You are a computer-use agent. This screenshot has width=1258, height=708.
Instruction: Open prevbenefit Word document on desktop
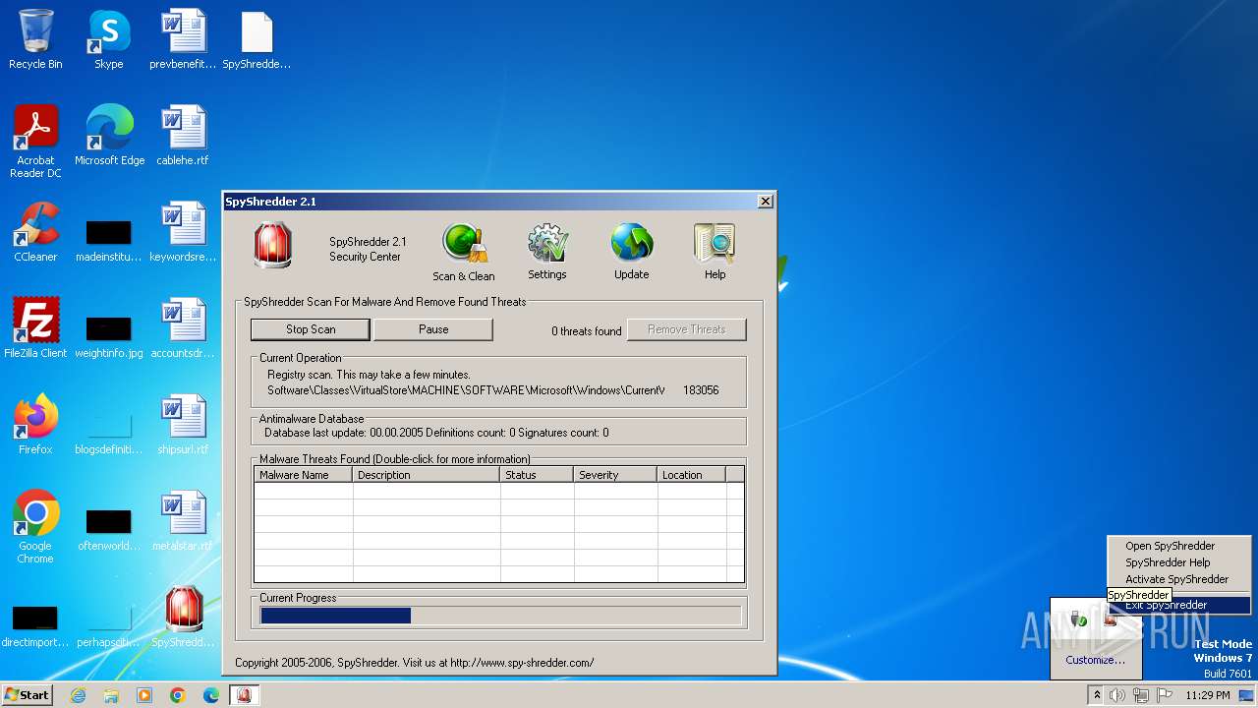pos(183,39)
